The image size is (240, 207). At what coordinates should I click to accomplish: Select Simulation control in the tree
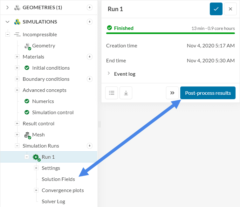pyautogui.click(x=53, y=113)
